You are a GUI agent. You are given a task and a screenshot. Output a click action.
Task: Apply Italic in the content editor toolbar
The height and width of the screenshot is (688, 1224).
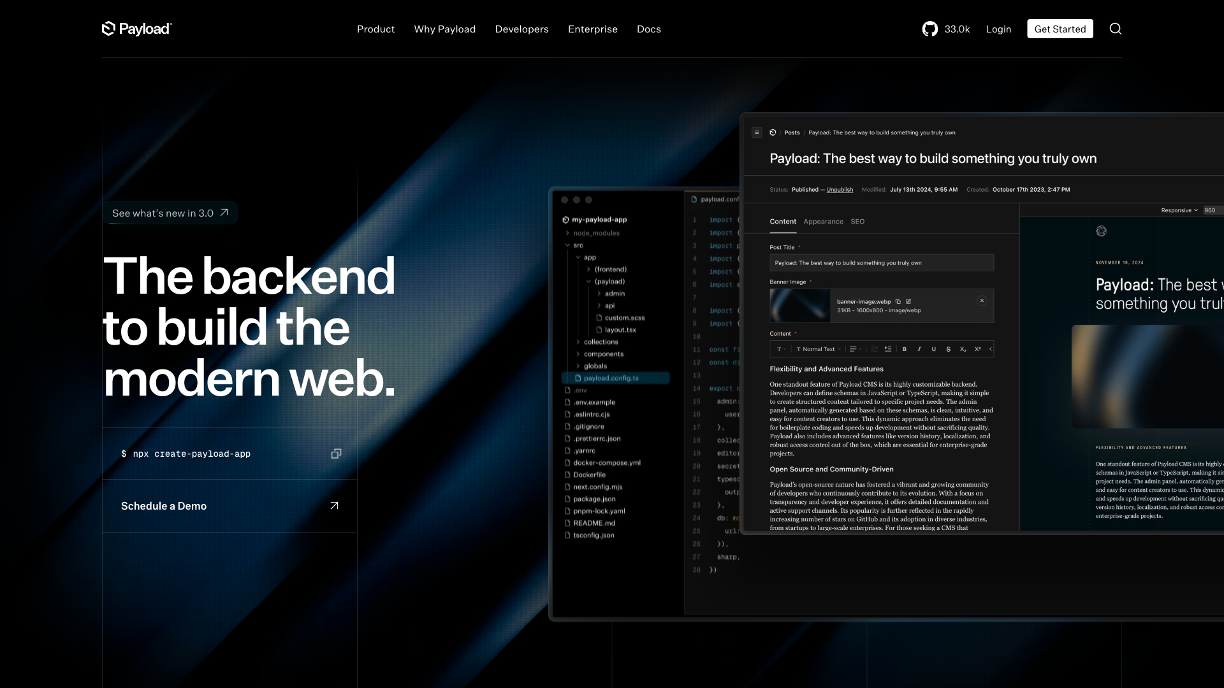[919, 349]
